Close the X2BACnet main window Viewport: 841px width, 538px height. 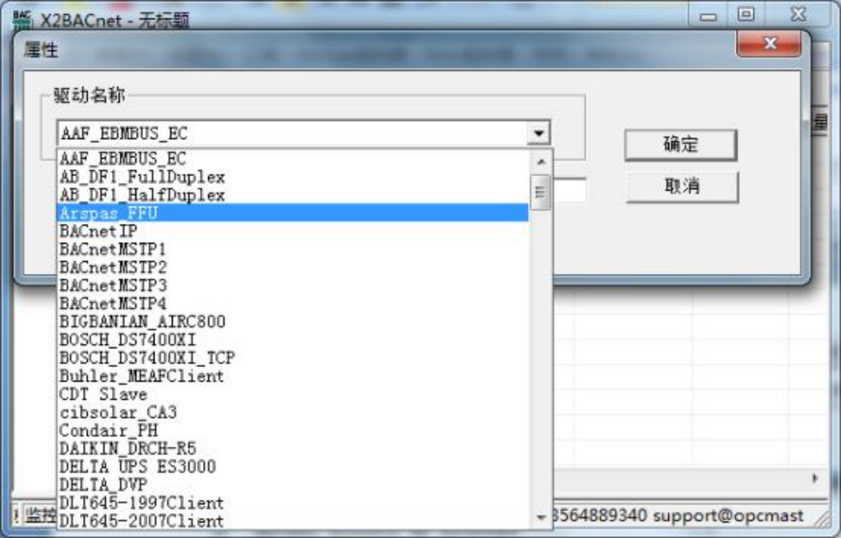[x=798, y=15]
